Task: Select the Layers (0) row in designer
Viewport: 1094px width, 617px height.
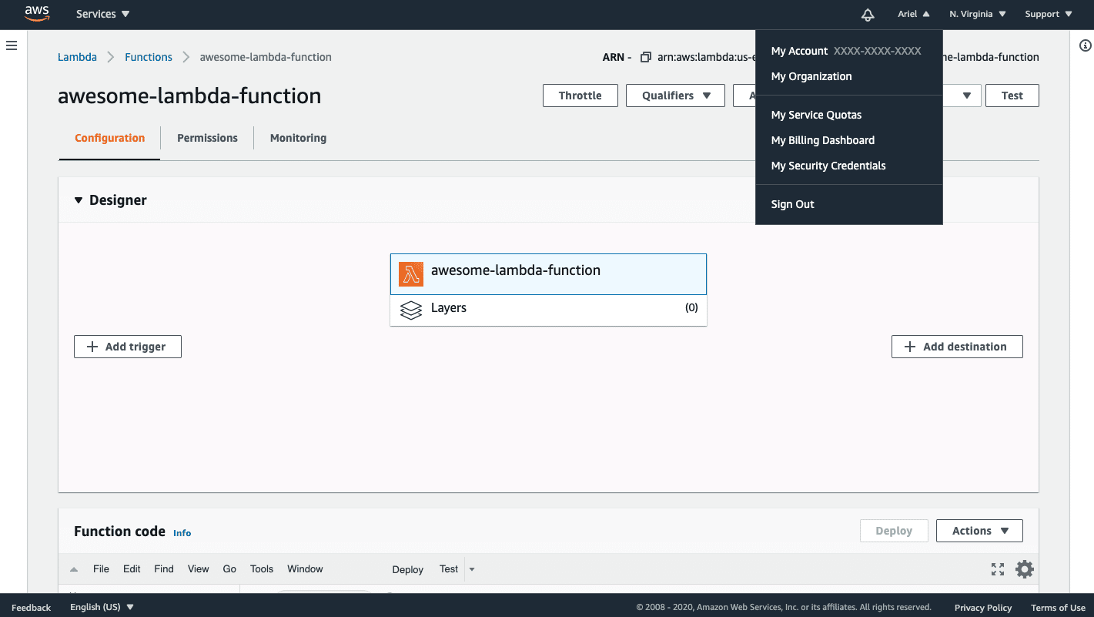Action: click(x=548, y=310)
